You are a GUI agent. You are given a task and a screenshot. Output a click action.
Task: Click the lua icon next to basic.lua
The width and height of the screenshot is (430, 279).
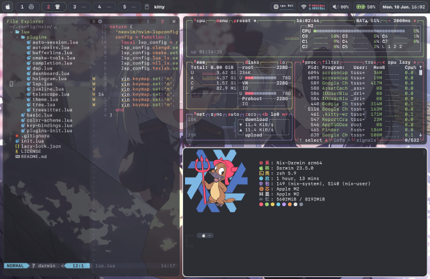point(23,115)
